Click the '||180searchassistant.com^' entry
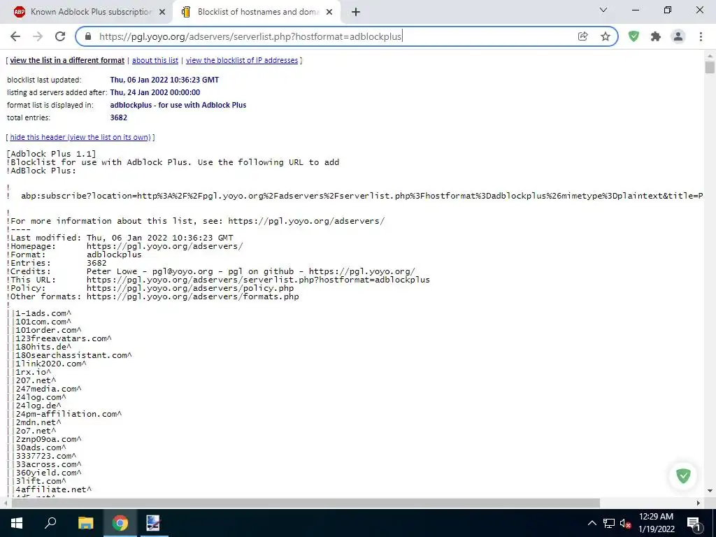This screenshot has width=716, height=537. pos(69,355)
